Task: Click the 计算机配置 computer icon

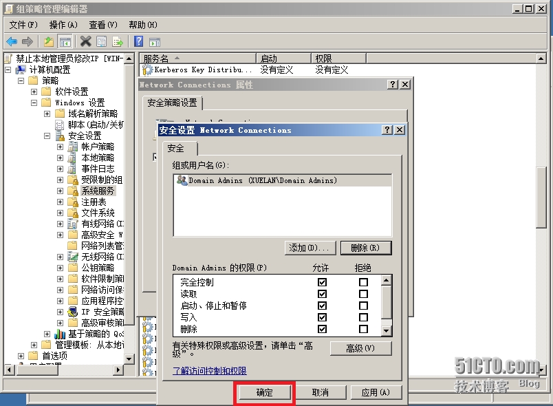Action: click(21, 70)
